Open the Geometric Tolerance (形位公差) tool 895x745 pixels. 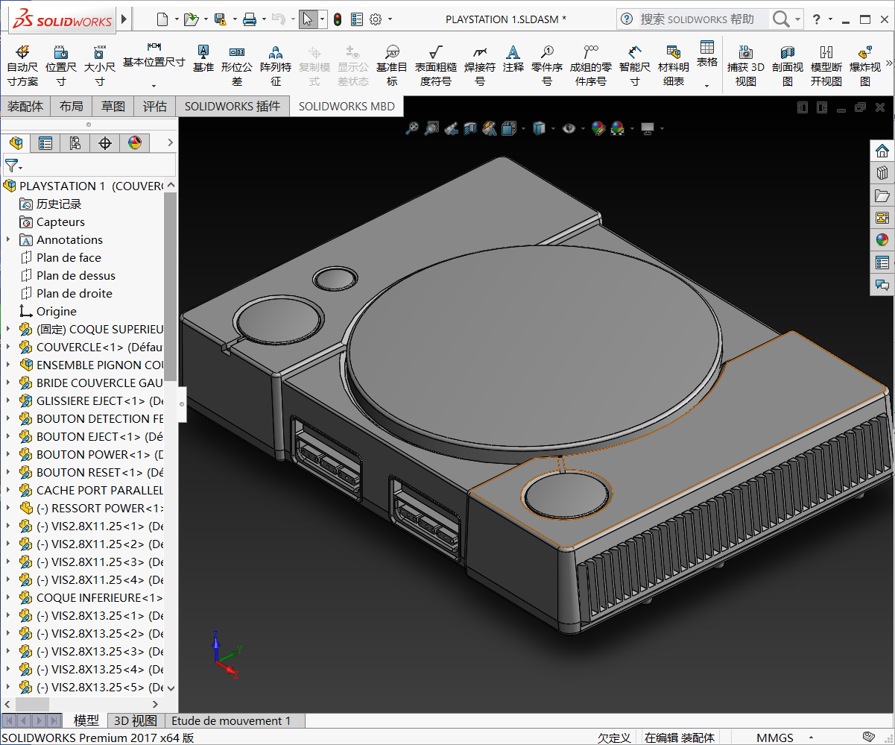(237, 66)
